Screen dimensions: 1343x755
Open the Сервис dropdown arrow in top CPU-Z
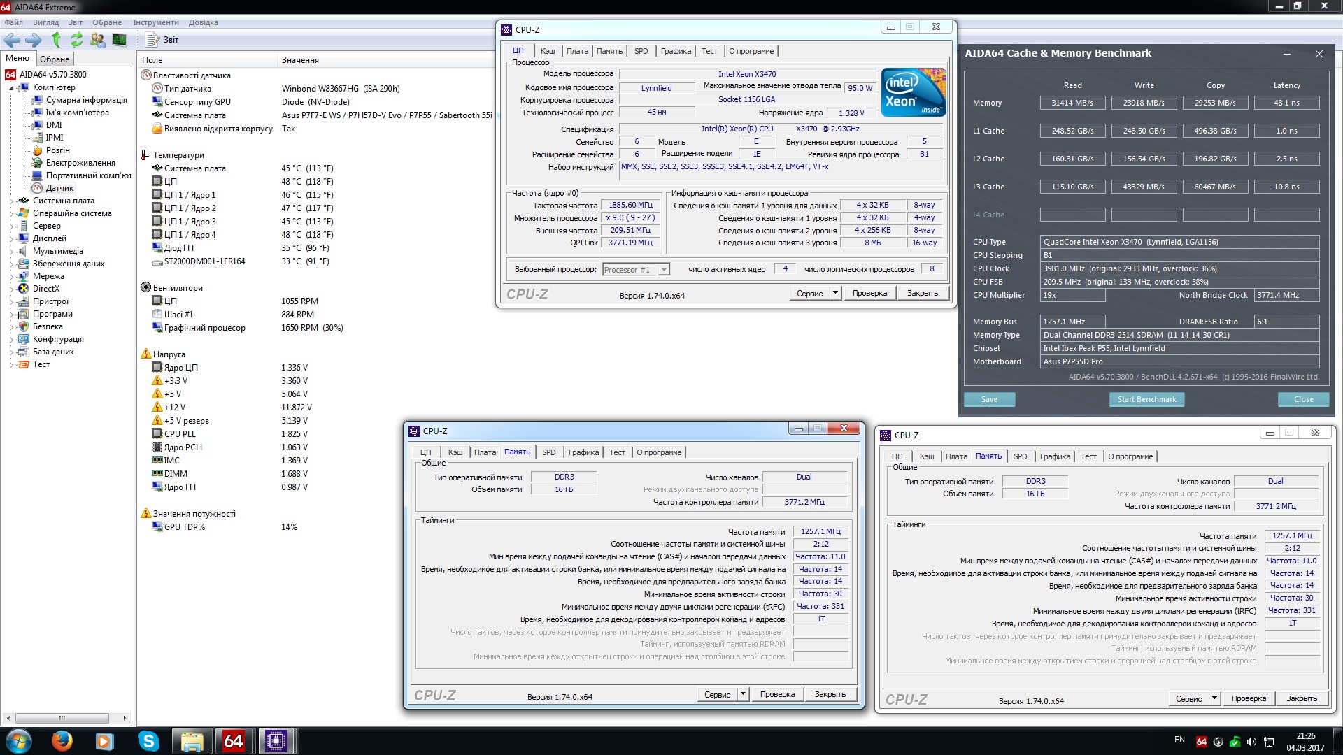pyautogui.click(x=835, y=293)
